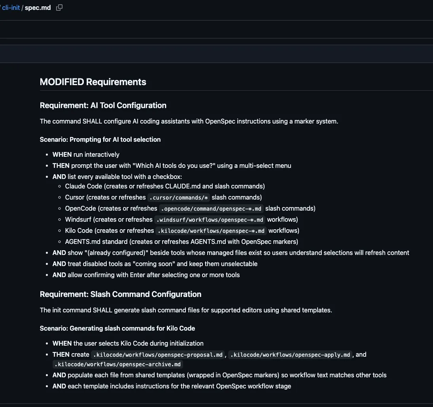Open the cli-init breadcrumb folder link
The image size is (433, 407).
(x=11, y=8)
